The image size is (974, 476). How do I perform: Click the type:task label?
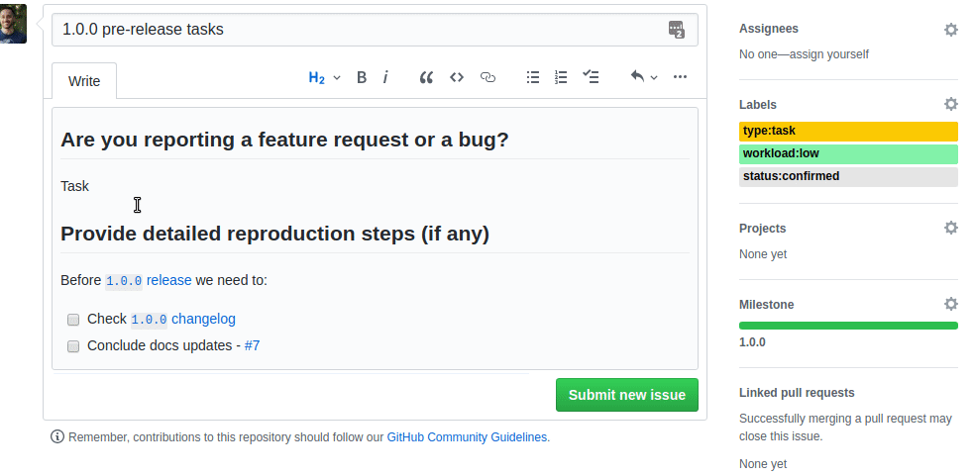(848, 131)
